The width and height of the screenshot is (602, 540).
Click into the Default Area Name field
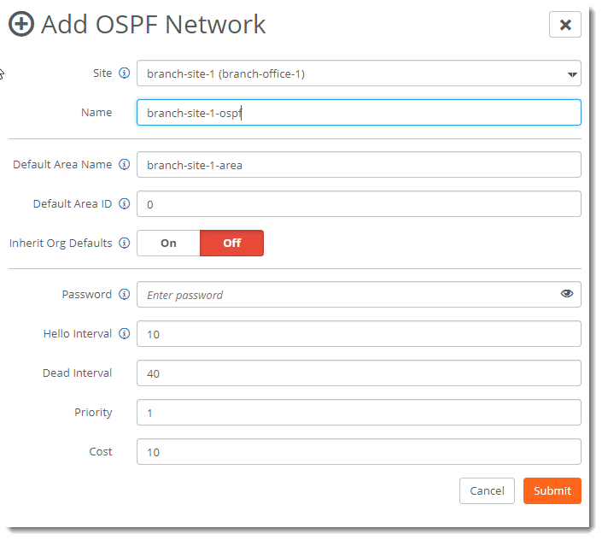(x=359, y=165)
